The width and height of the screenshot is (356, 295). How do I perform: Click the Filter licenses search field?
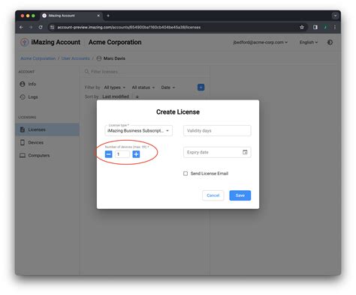coord(146,72)
